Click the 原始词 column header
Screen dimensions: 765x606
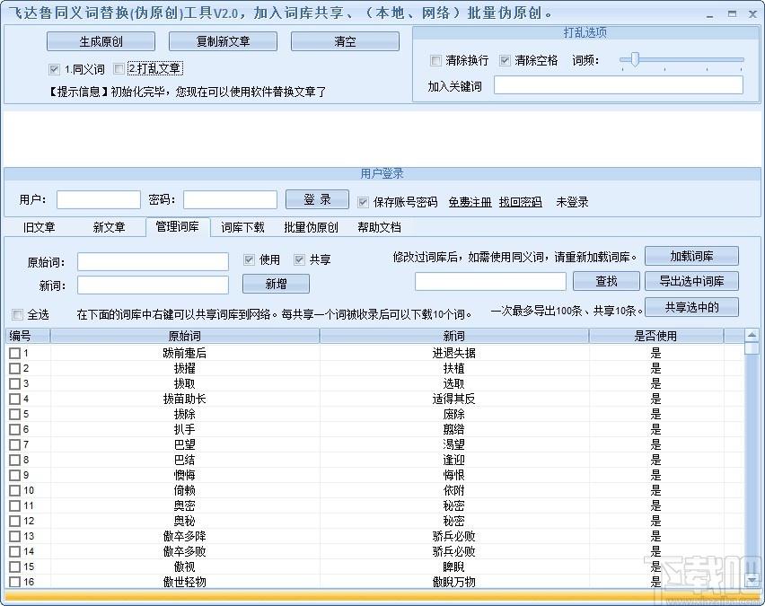[184, 336]
